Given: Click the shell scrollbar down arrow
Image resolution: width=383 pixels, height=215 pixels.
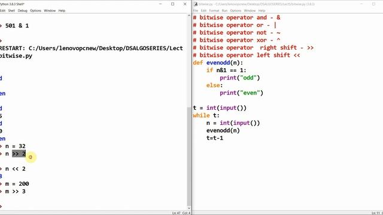Looking at the screenshot, I should coord(189,208).
